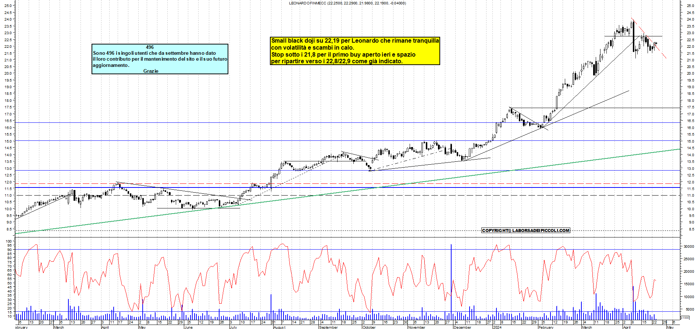Screen dimensions: 695x329
Task: Click the word 'aggiornamento.' in the cyan box
Action: (111, 65)
